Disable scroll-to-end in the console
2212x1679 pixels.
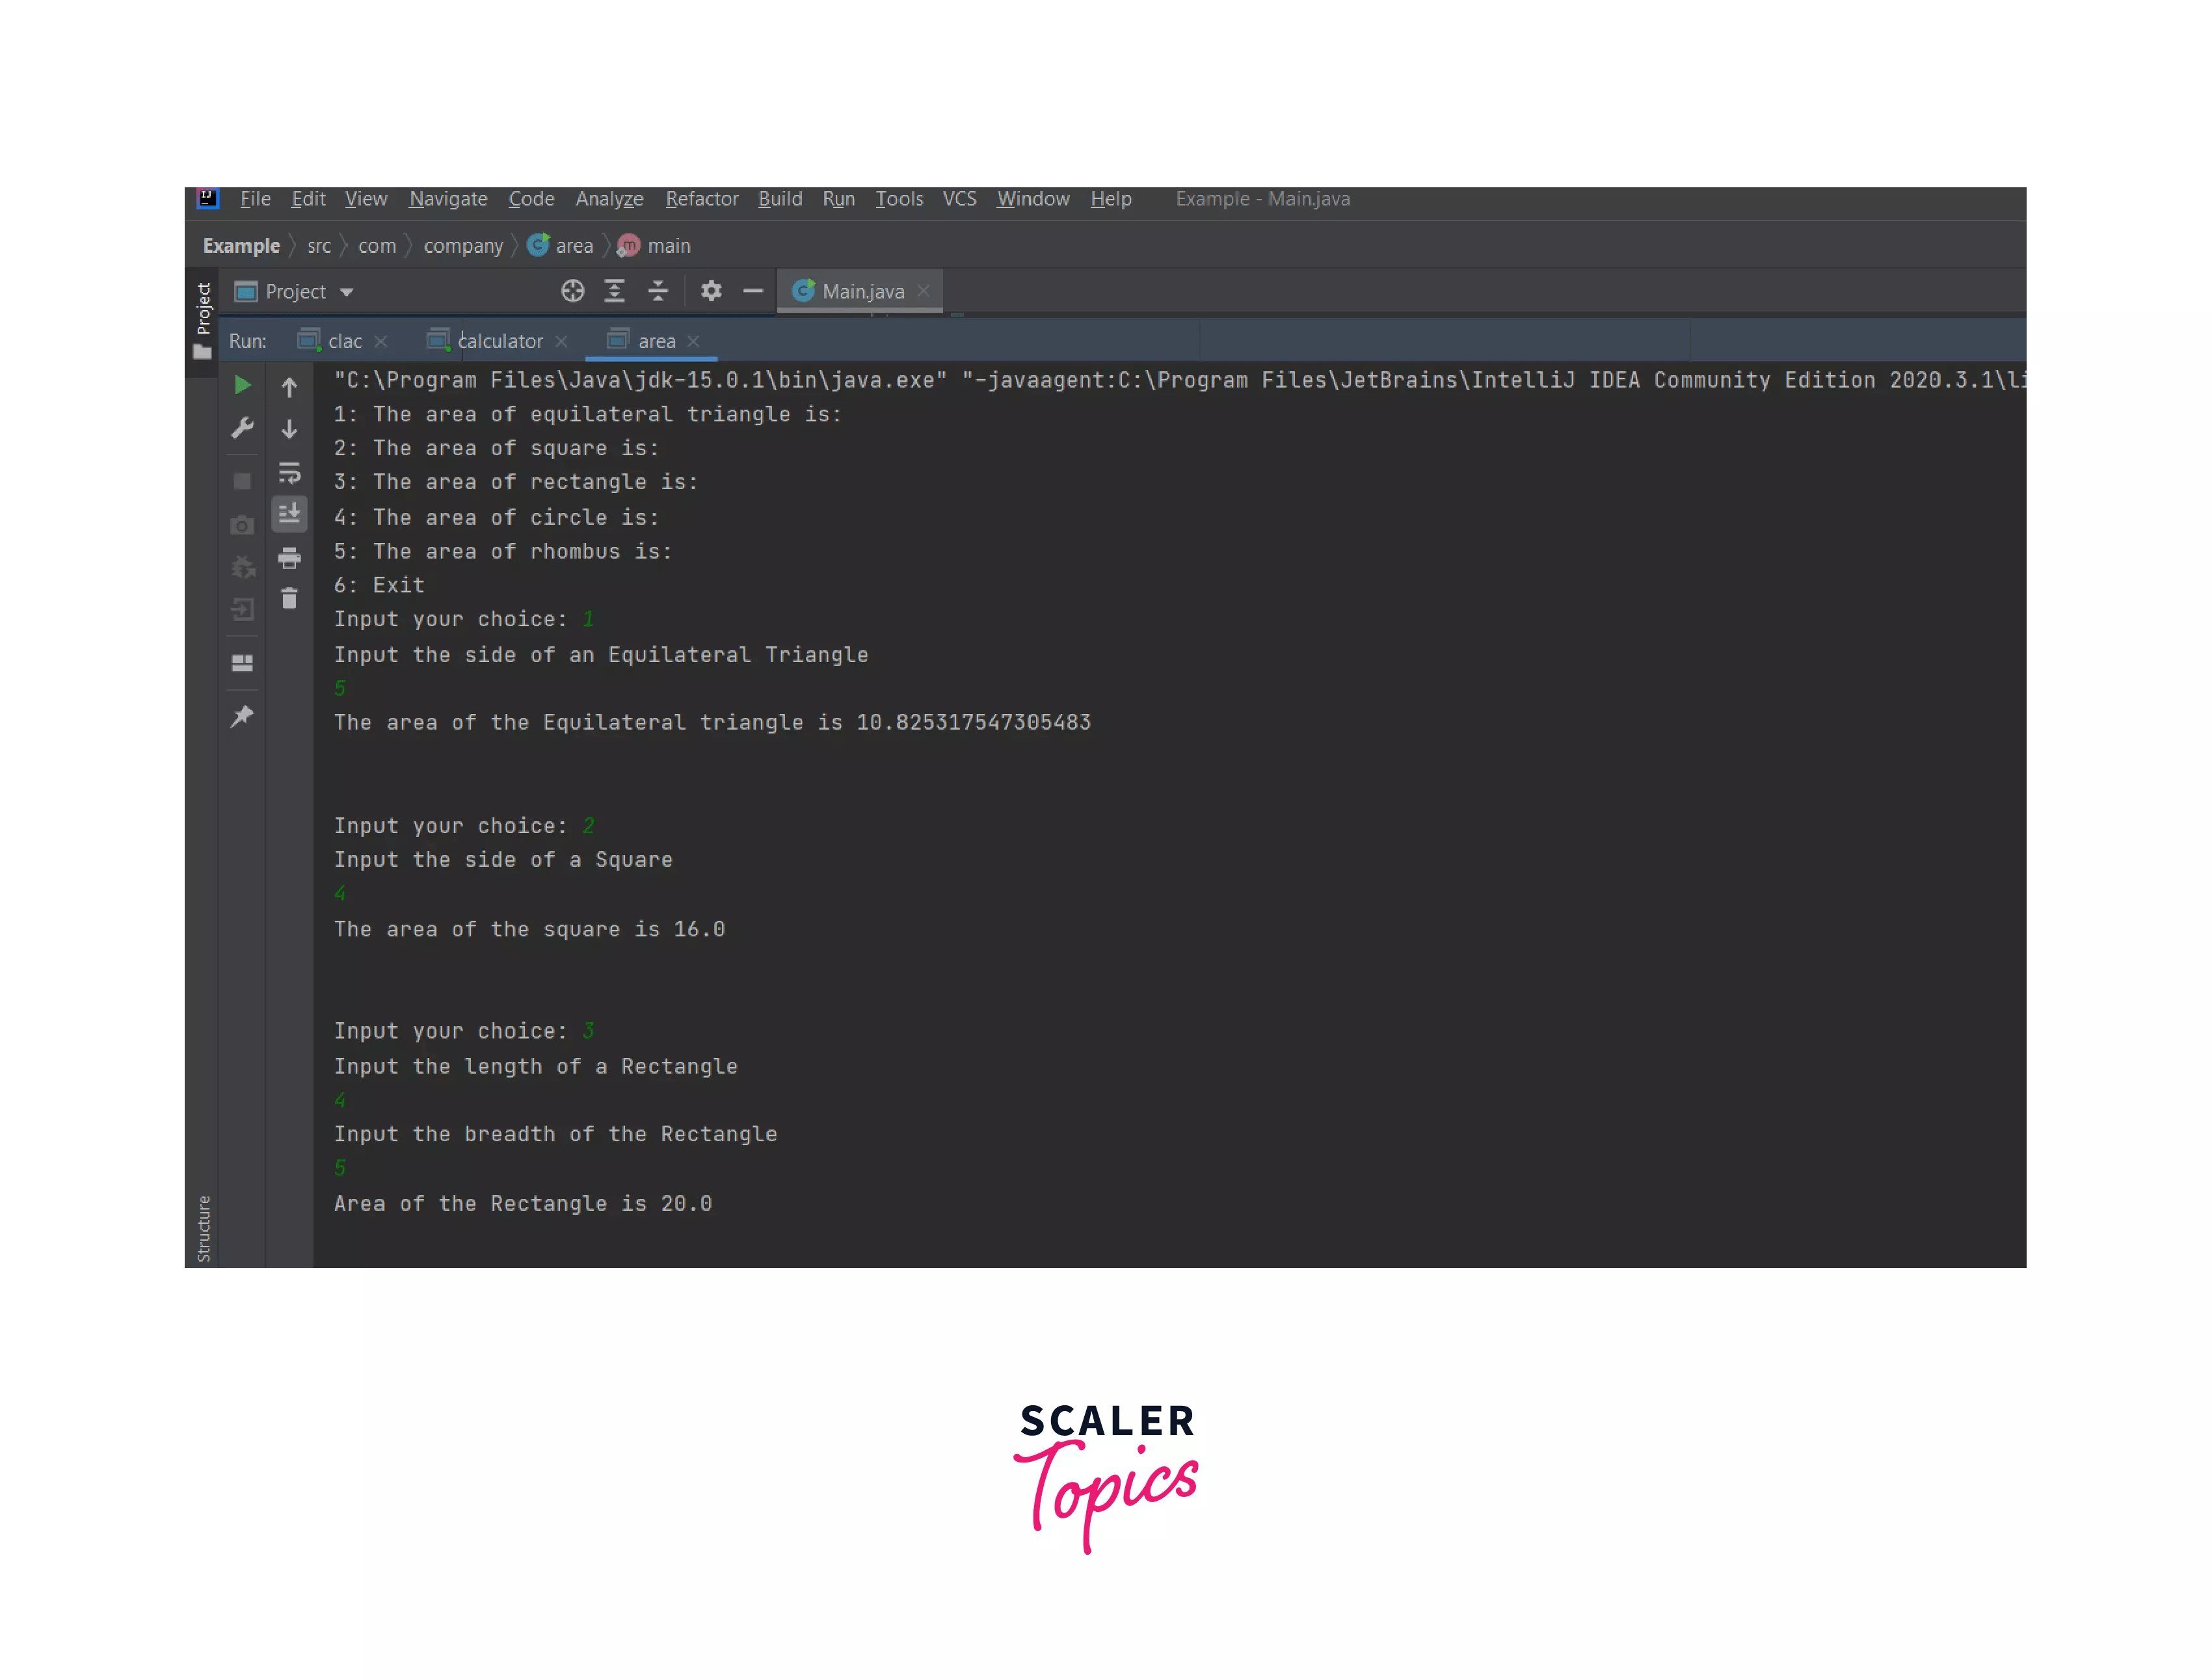coord(290,514)
